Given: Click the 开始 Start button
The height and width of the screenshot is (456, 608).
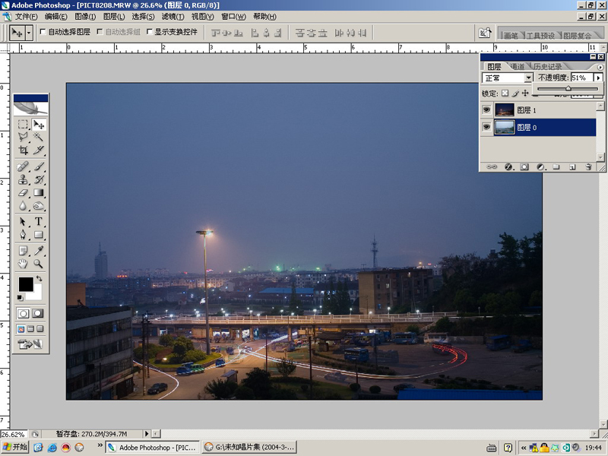Looking at the screenshot, I should tap(15, 447).
